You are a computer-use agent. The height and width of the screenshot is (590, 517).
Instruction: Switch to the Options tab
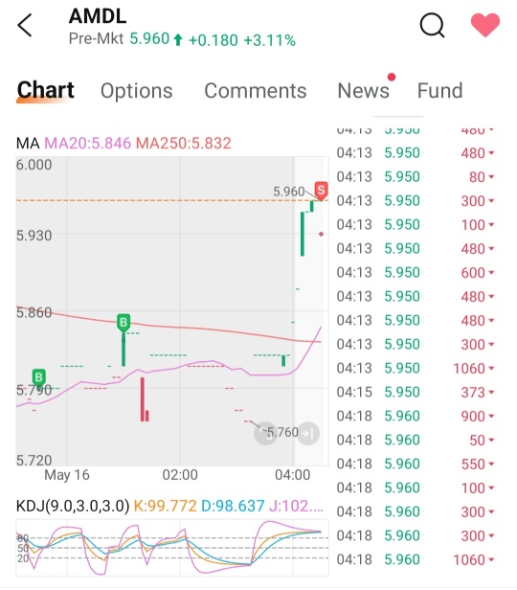pos(137,91)
